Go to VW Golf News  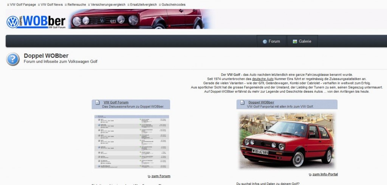click(51, 5)
